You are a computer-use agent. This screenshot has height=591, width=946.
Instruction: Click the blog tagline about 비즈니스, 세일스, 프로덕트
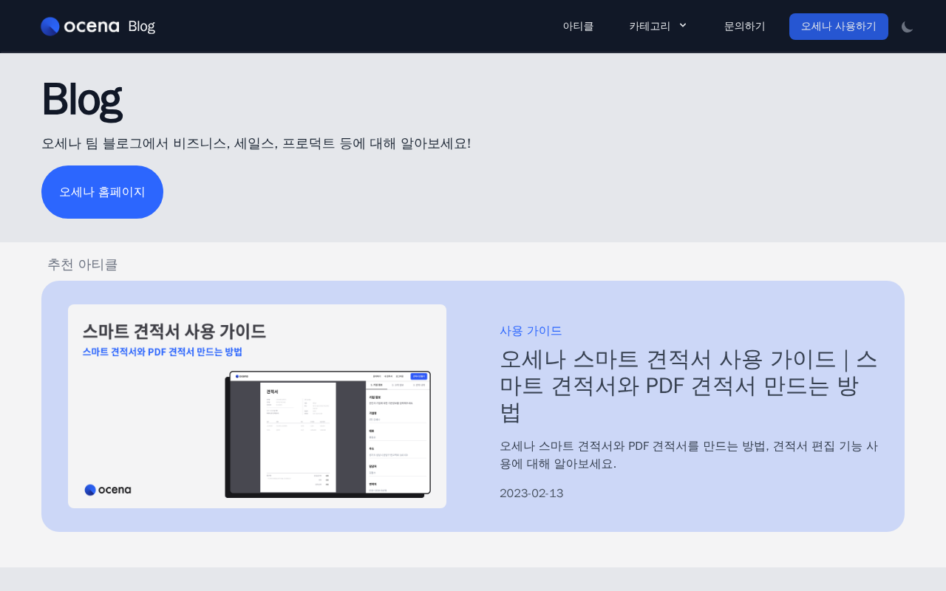pyautogui.click(x=256, y=143)
